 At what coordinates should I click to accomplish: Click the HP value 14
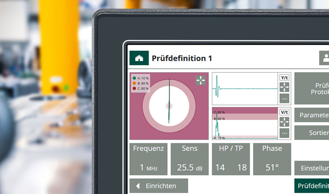pyautogui.click(x=220, y=168)
